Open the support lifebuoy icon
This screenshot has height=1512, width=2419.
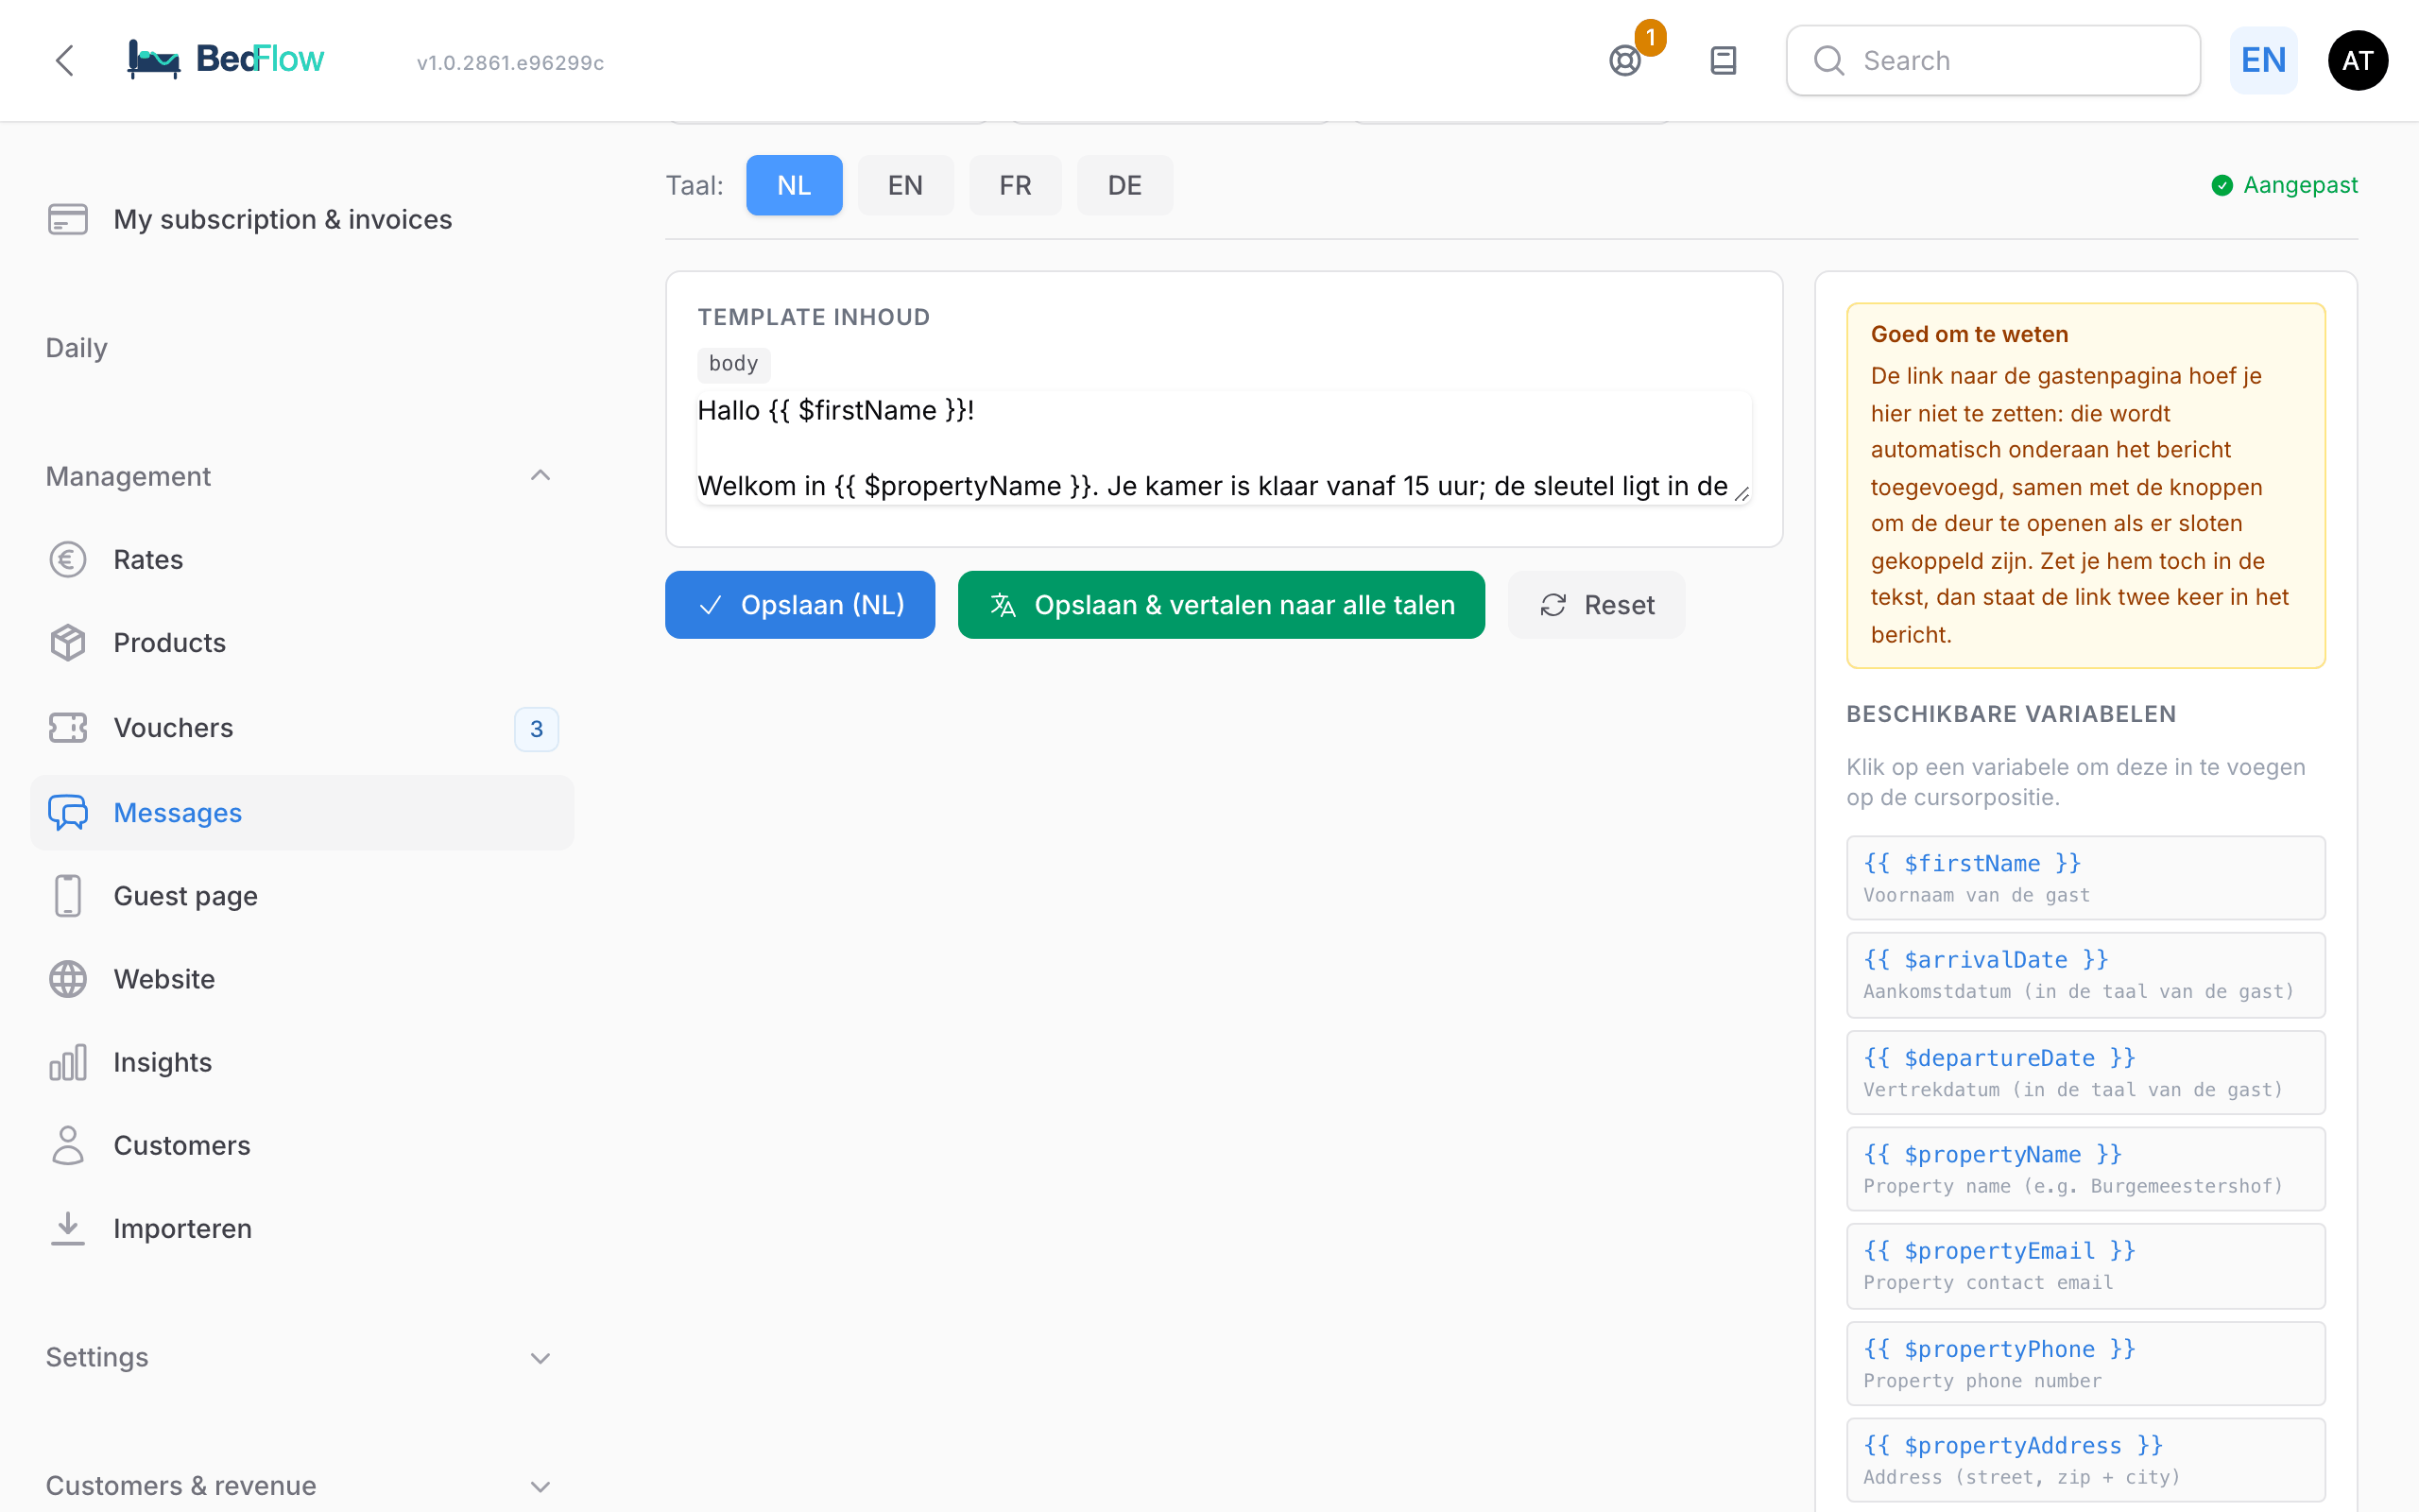coord(1625,61)
